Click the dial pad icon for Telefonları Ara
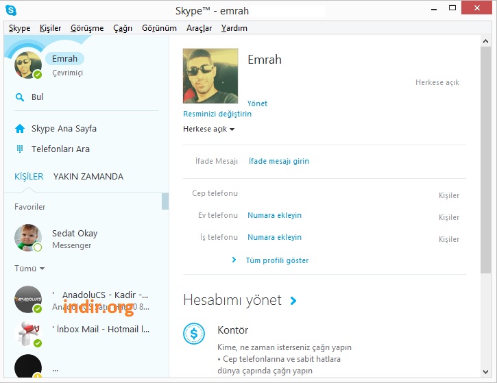Image resolution: width=497 pixels, height=383 pixels. click(20, 149)
